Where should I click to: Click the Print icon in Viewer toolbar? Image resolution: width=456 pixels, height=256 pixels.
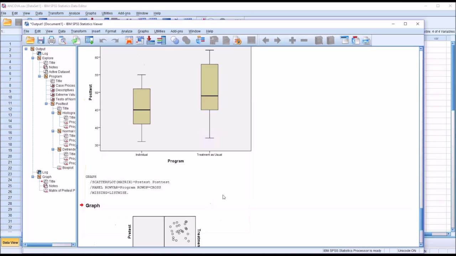pyautogui.click(x=52, y=41)
